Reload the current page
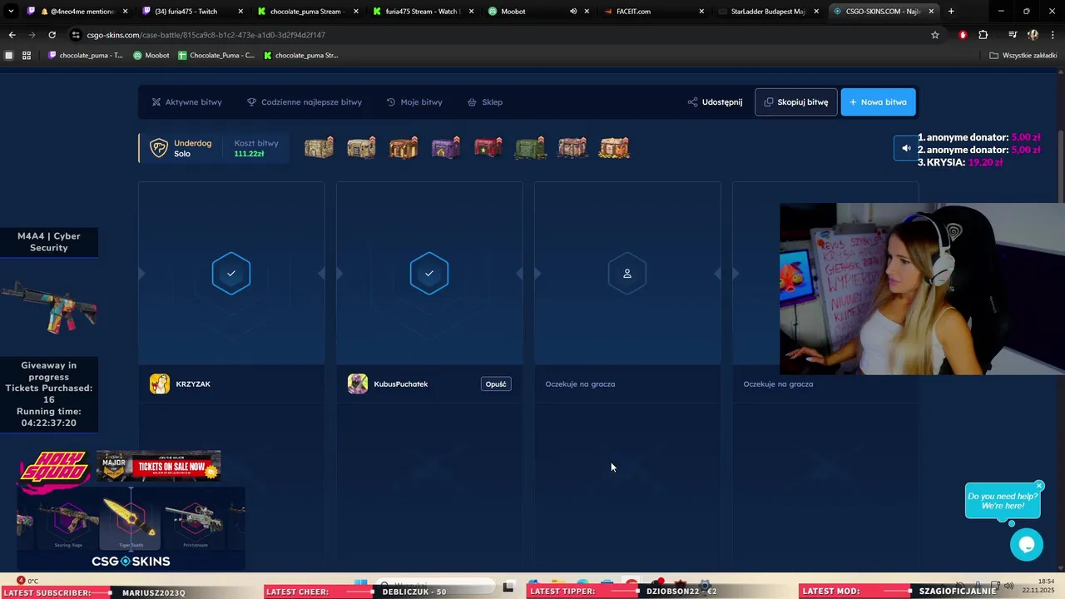Screen dimensions: 1065x599 tap(52, 35)
